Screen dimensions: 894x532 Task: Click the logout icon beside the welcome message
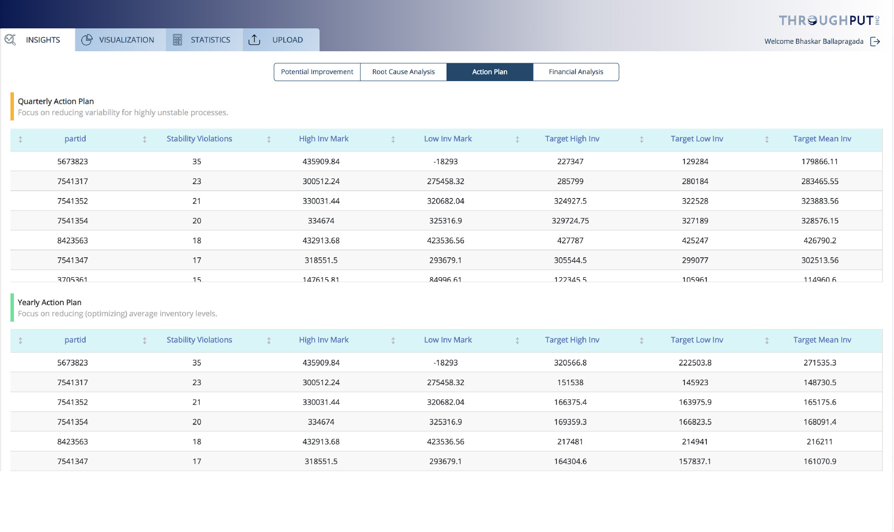coord(875,42)
